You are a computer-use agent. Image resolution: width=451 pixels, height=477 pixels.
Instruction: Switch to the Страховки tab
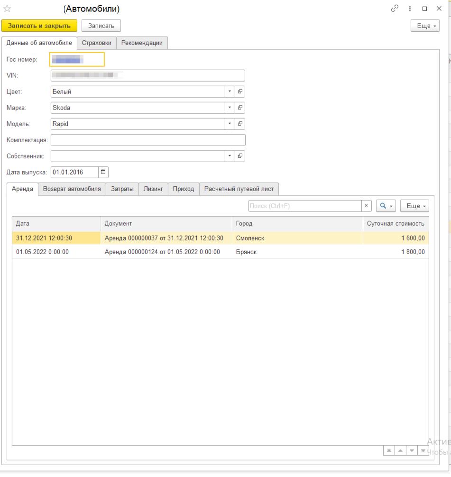96,43
